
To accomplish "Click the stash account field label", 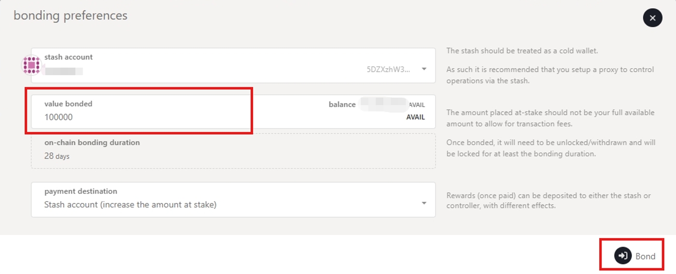I will (x=69, y=57).
